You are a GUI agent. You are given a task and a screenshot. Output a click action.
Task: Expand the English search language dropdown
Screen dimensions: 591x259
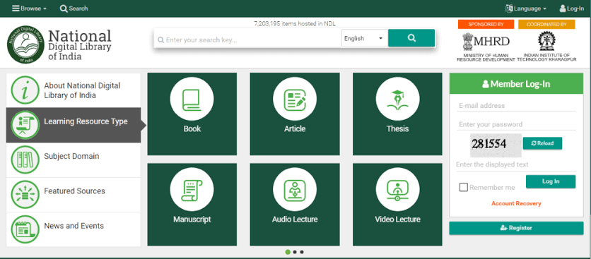pos(365,38)
